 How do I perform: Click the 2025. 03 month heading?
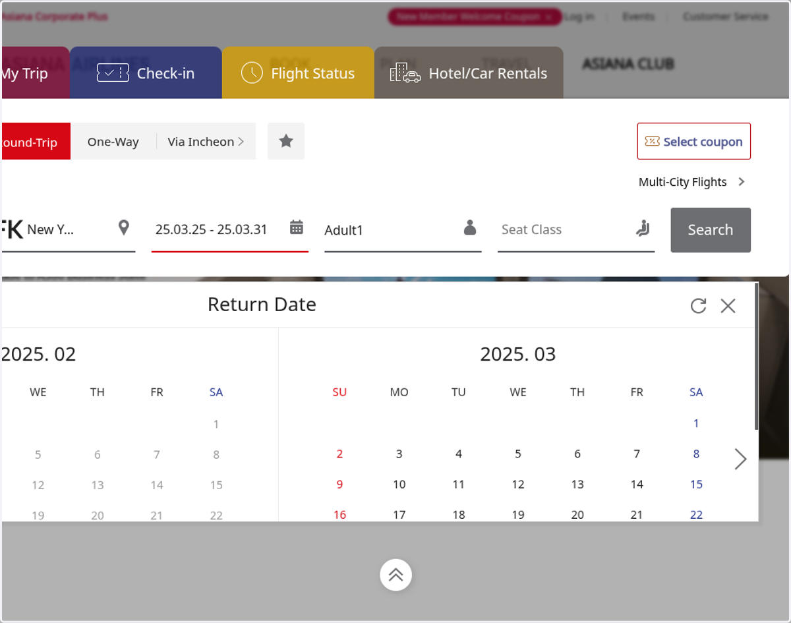pyautogui.click(x=518, y=354)
